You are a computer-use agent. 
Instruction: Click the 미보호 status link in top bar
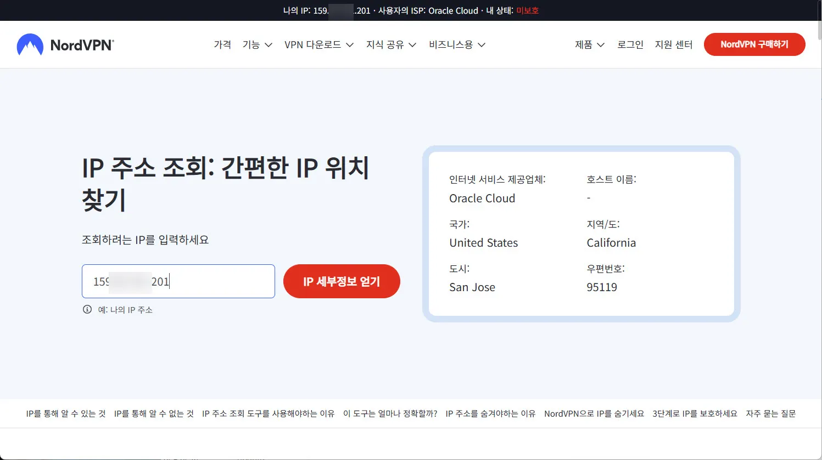click(527, 10)
